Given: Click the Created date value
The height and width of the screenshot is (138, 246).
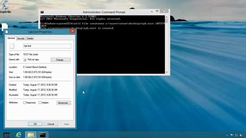Looking at the screenshot, I should click(x=40, y=85).
